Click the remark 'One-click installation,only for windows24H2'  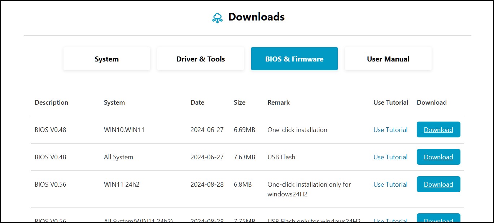(x=309, y=189)
